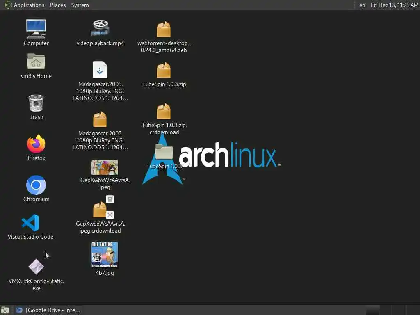The height and width of the screenshot is (315, 420).
Task: Select videoplayback.mp4 video file icon
Action: [x=100, y=28]
